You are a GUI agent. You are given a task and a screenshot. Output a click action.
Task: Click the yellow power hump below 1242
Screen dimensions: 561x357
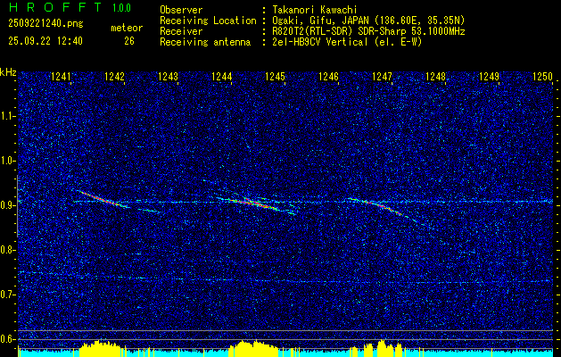point(98,349)
